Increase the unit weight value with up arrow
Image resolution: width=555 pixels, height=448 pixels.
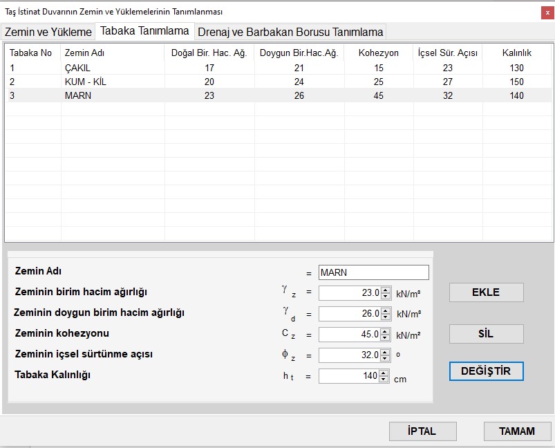[386, 290]
